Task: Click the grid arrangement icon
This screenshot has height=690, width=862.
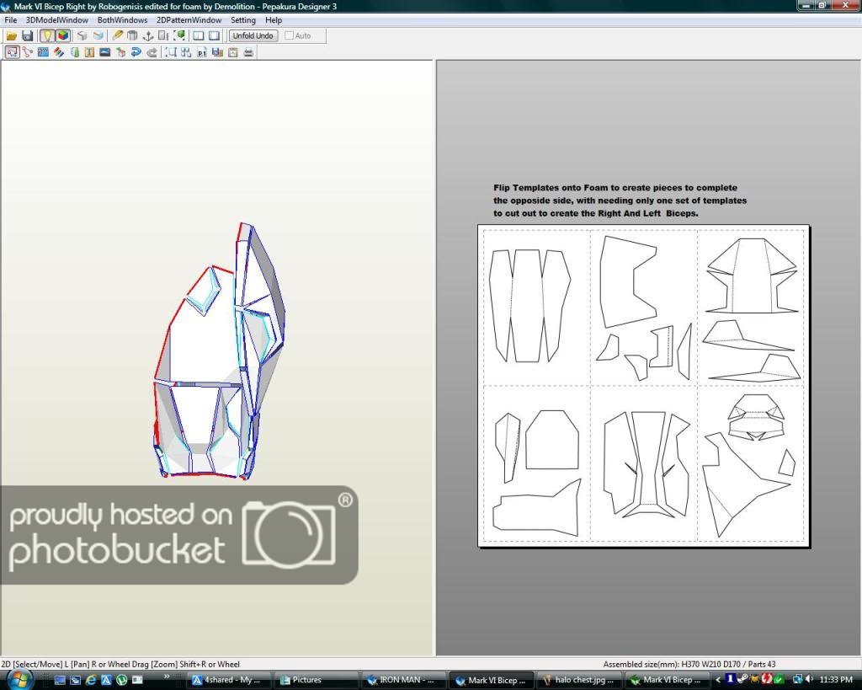Action: (186, 52)
